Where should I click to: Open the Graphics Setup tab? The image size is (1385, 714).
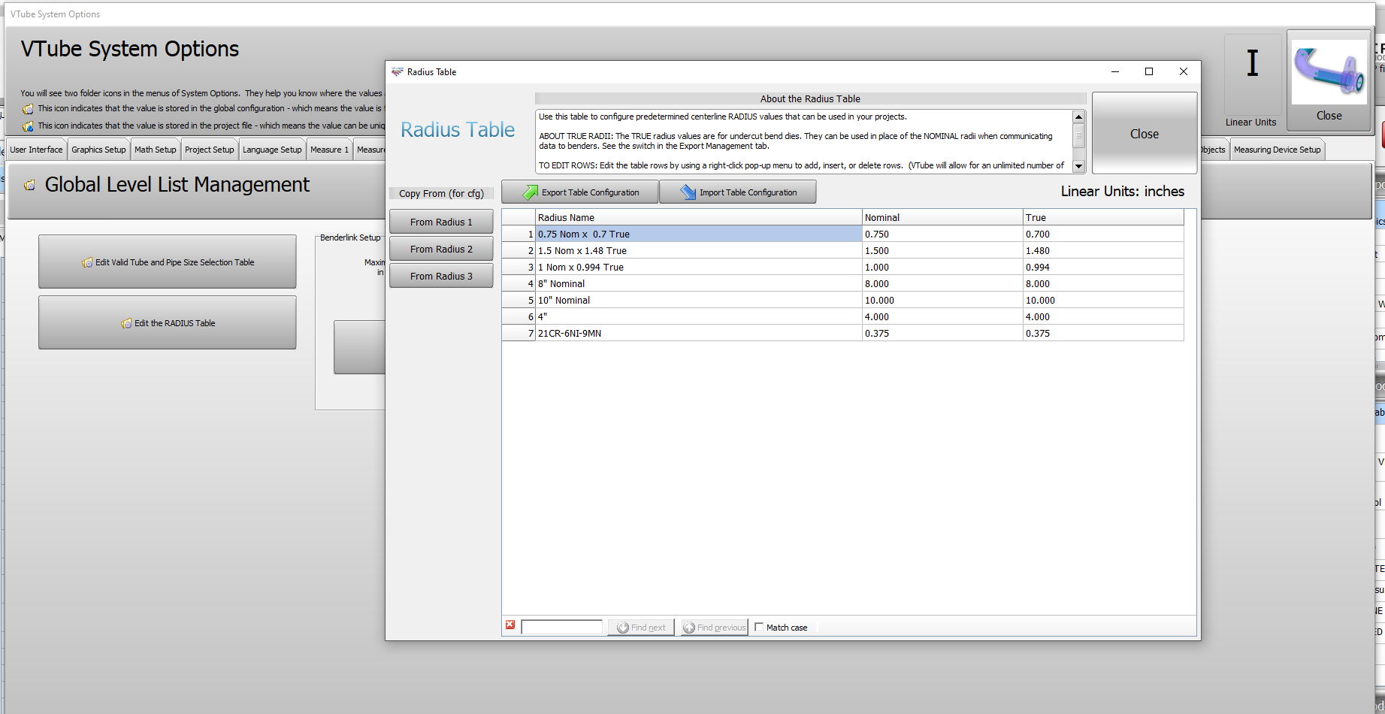point(98,150)
